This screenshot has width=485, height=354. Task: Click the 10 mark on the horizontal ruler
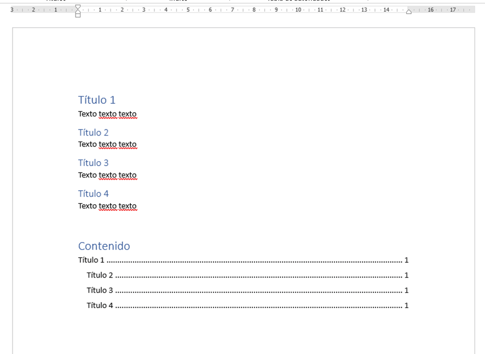[x=298, y=10]
